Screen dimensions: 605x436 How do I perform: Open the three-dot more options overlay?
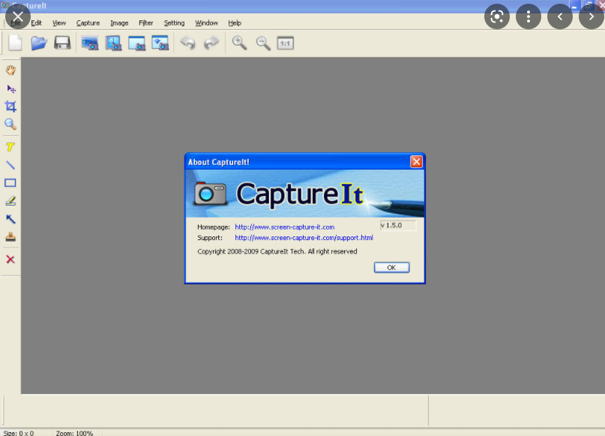point(529,17)
